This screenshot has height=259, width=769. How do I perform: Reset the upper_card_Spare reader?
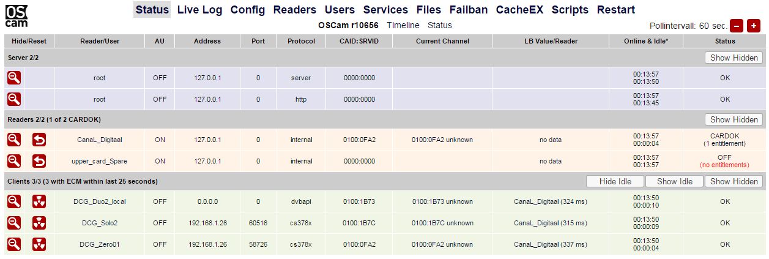click(39, 161)
